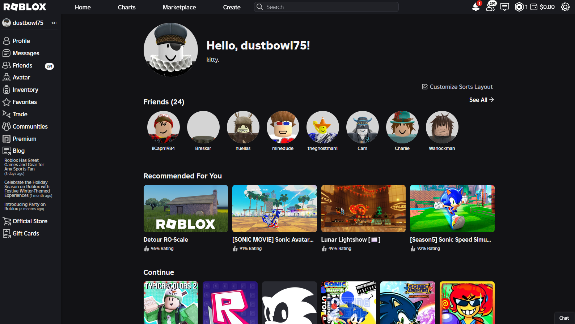Image resolution: width=575 pixels, height=324 pixels.
Task: Click the search magnifier icon
Action: point(260,7)
